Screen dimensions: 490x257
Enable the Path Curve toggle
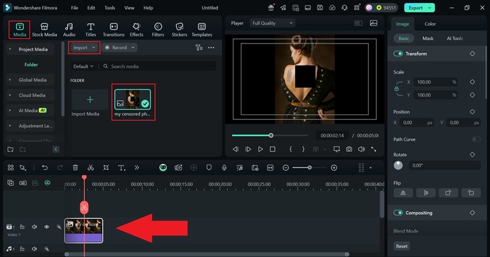tap(476, 140)
